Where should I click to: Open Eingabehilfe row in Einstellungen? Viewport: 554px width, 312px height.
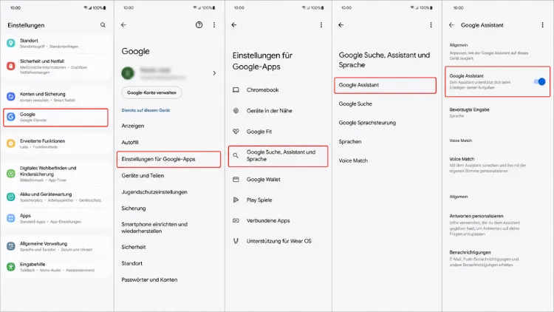click(57, 267)
